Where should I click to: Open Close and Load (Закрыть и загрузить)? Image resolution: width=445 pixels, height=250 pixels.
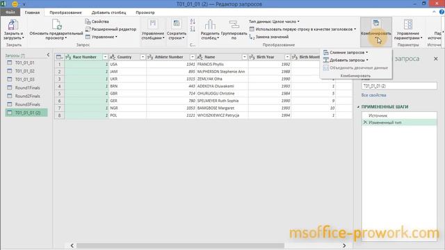click(x=13, y=29)
